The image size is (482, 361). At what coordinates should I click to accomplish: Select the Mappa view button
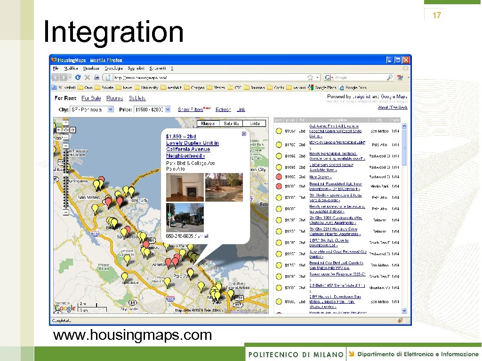tap(208, 123)
